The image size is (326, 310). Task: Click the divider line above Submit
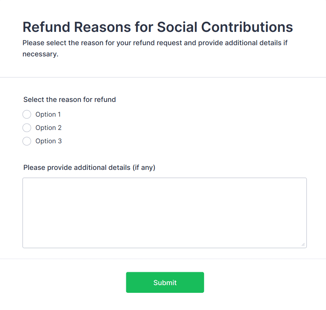tap(163, 259)
